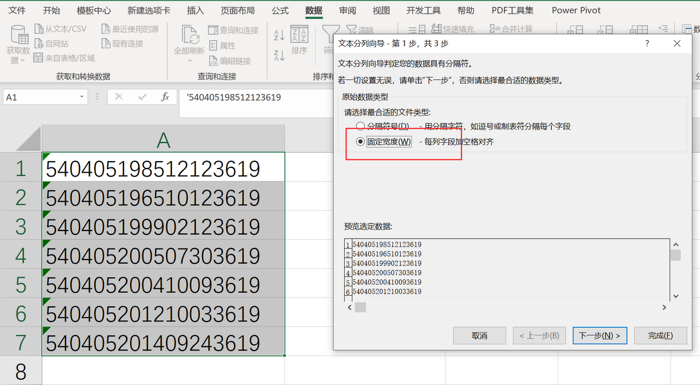Screen dimensions: 700x385
Task: Click the Finish (完成) button
Action: (660, 335)
